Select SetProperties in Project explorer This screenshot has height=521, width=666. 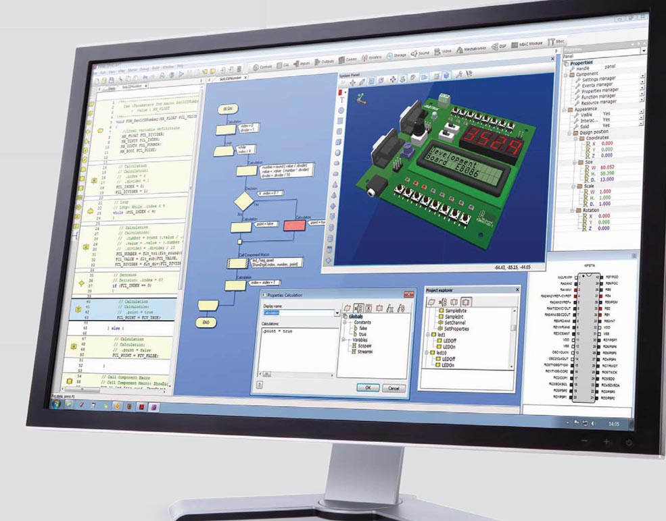click(453, 329)
